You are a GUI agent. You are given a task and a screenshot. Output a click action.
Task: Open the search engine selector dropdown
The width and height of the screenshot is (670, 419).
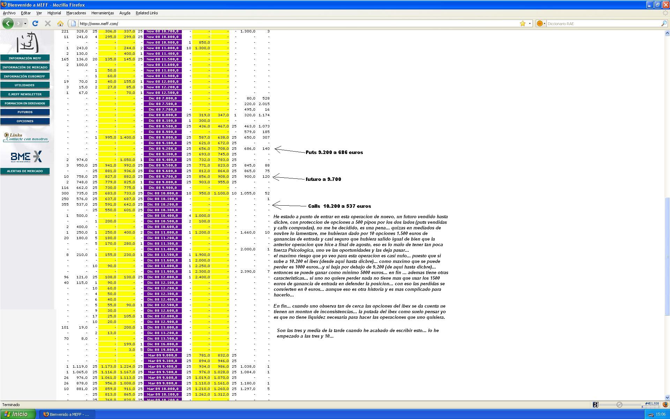click(541, 23)
